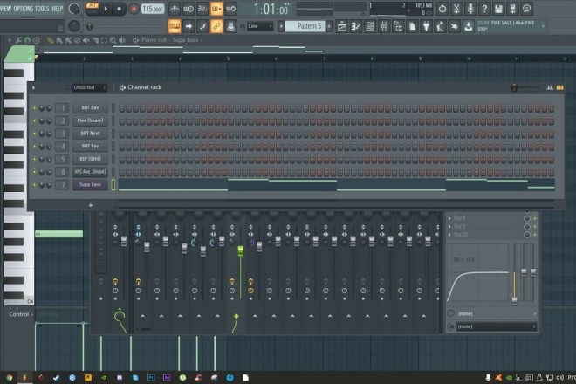
Task: Toggle wait for input to start playing
Action: pos(189,9)
